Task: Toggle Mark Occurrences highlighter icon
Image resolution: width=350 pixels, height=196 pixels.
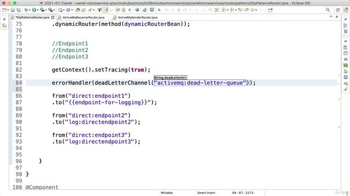Action: click(x=106, y=10)
